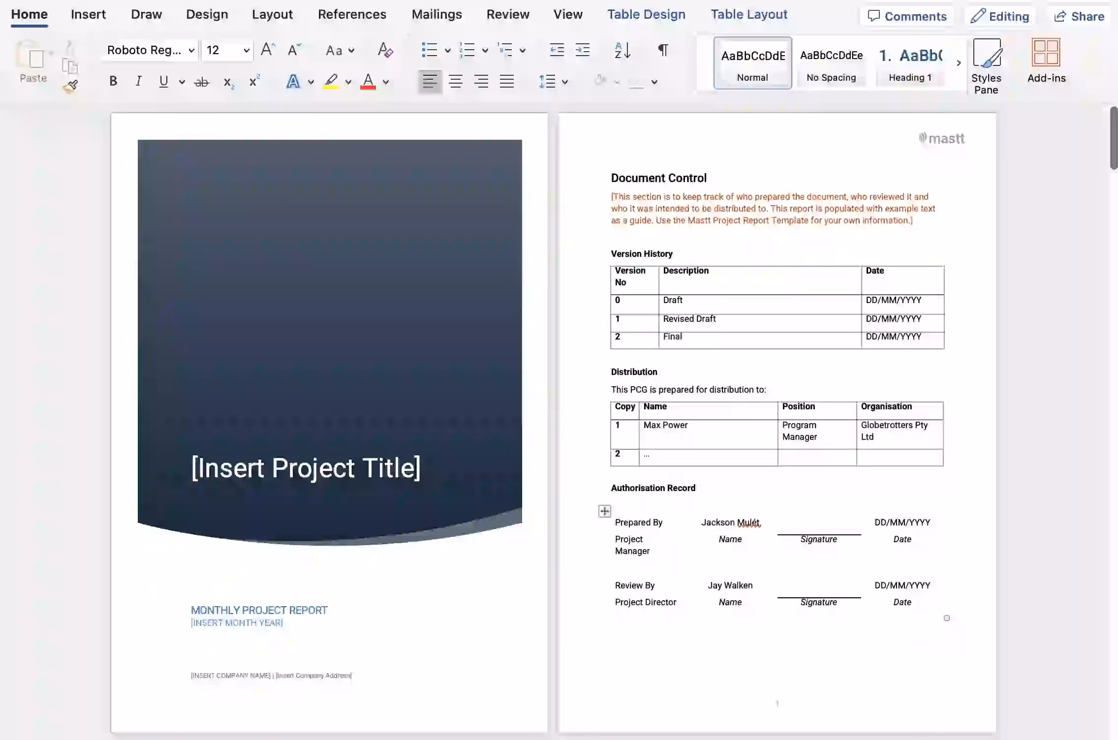This screenshot has width=1118, height=740.
Task: Click the Revised Draft cell
Action: pyautogui.click(x=760, y=323)
